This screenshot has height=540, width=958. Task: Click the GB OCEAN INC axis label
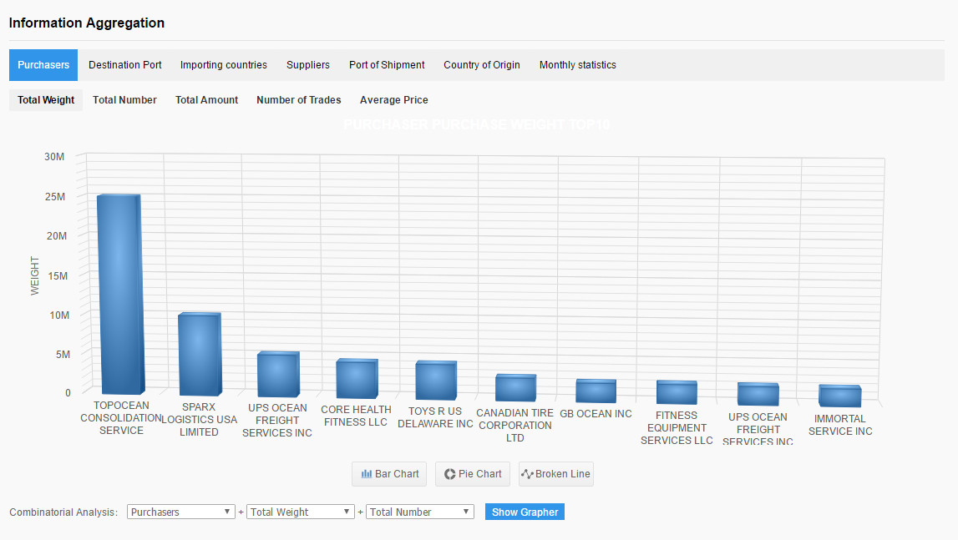(x=596, y=413)
